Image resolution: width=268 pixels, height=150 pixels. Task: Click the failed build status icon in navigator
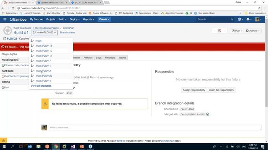coord(219,31)
